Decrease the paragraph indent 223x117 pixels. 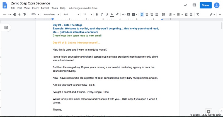pos(186,15)
